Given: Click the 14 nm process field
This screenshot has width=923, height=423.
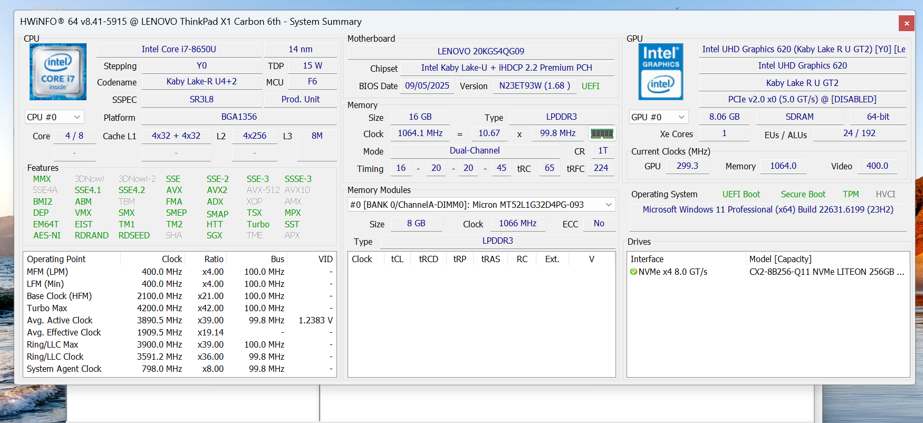Looking at the screenshot, I should (301, 49).
